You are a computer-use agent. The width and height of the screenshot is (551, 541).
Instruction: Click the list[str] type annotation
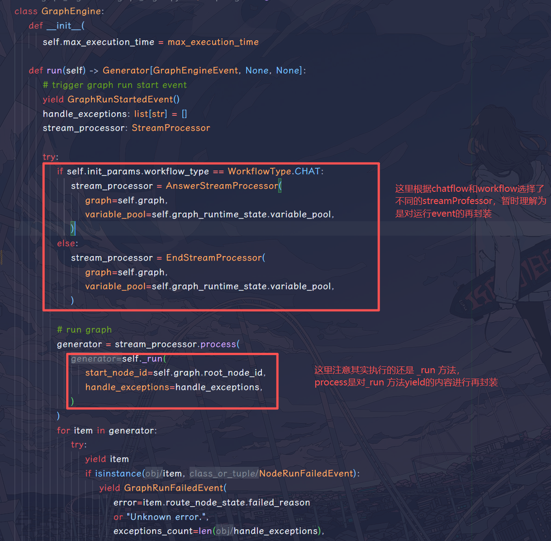pyautogui.click(x=150, y=114)
